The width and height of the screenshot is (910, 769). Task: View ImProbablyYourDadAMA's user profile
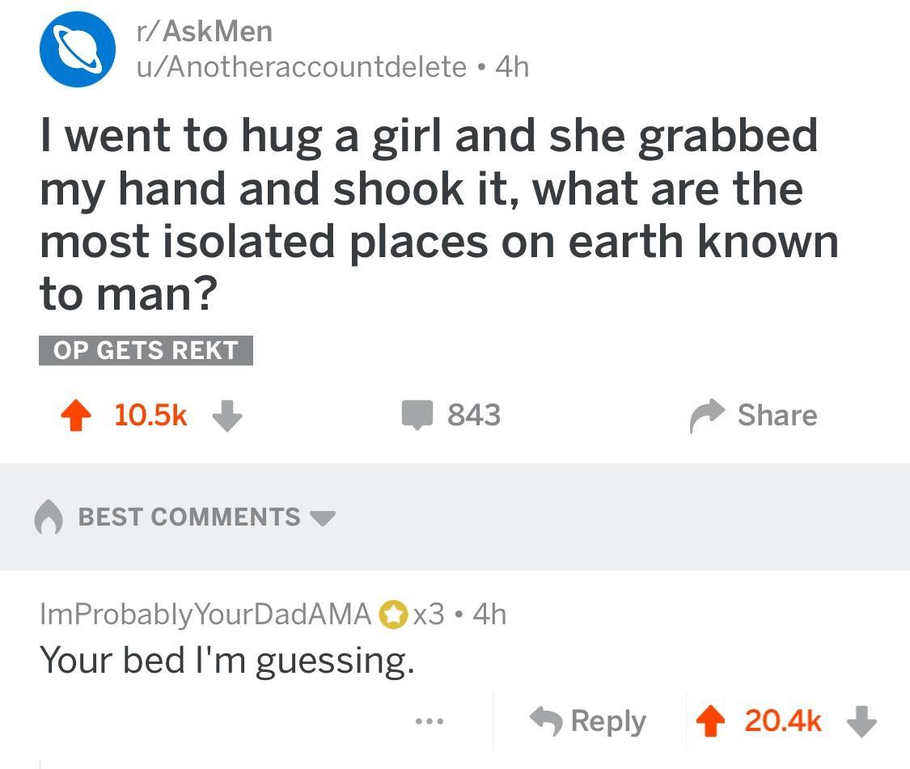click(x=205, y=615)
